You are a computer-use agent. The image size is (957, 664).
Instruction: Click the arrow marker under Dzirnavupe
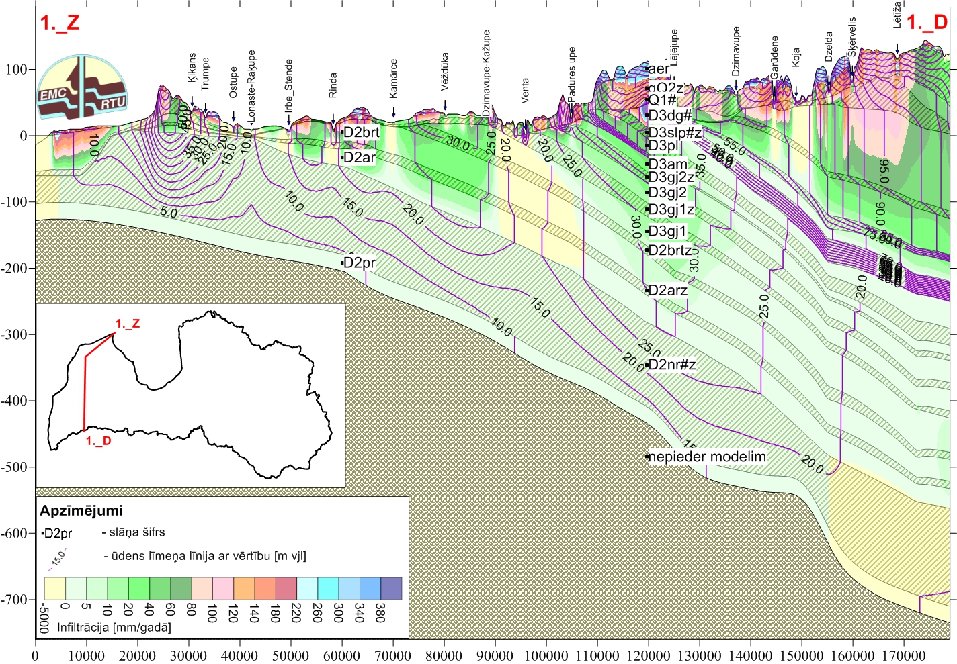pyautogui.click(x=737, y=85)
